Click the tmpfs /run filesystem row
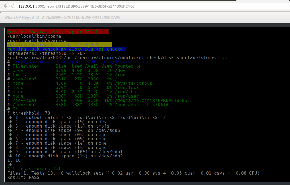 click(x=66, y=75)
